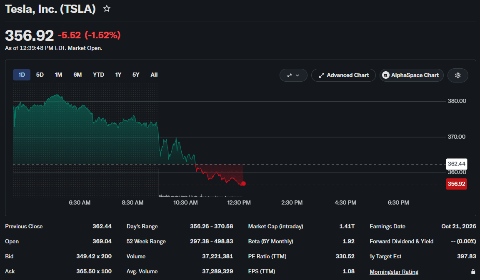Click the 12:30 PM time axis label
480x280 pixels.
[x=239, y=202]
